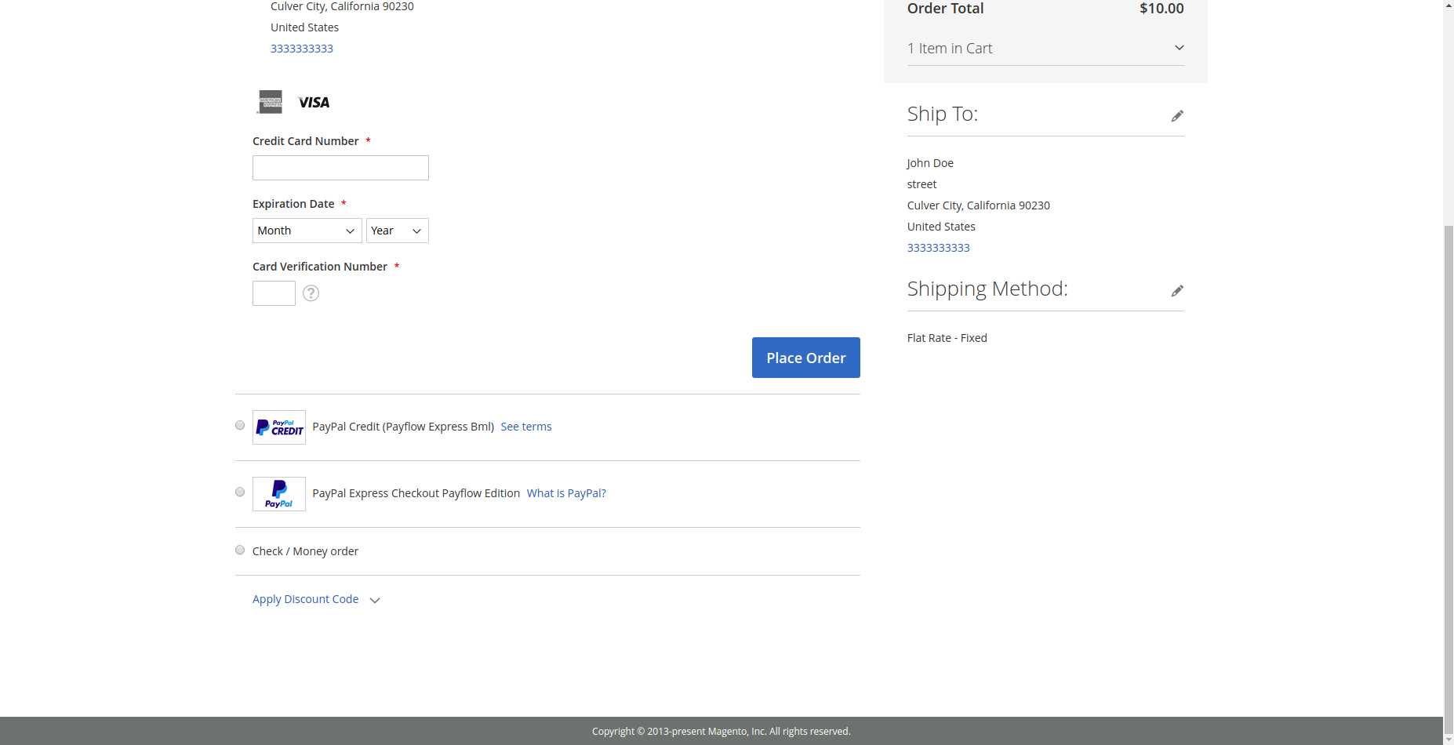Click the American Express card icon
The image size is (1454, 745).
[x=271, y=102]
